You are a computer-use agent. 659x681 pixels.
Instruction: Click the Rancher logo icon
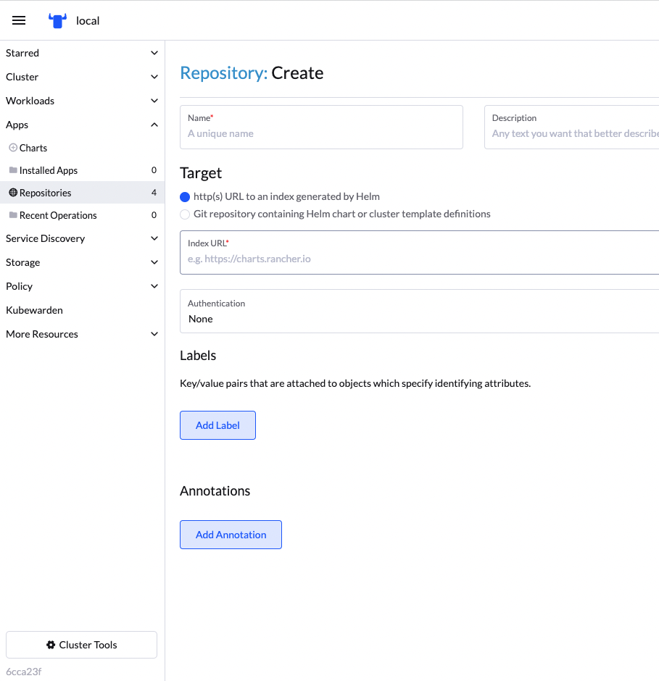[x=57, y=20]
